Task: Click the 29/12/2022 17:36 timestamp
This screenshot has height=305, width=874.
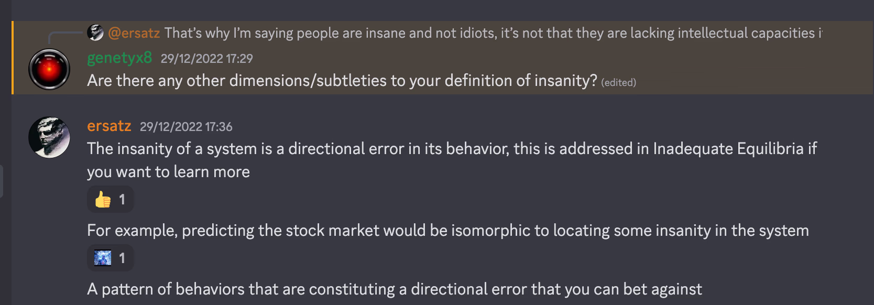Action: (186, 127)
